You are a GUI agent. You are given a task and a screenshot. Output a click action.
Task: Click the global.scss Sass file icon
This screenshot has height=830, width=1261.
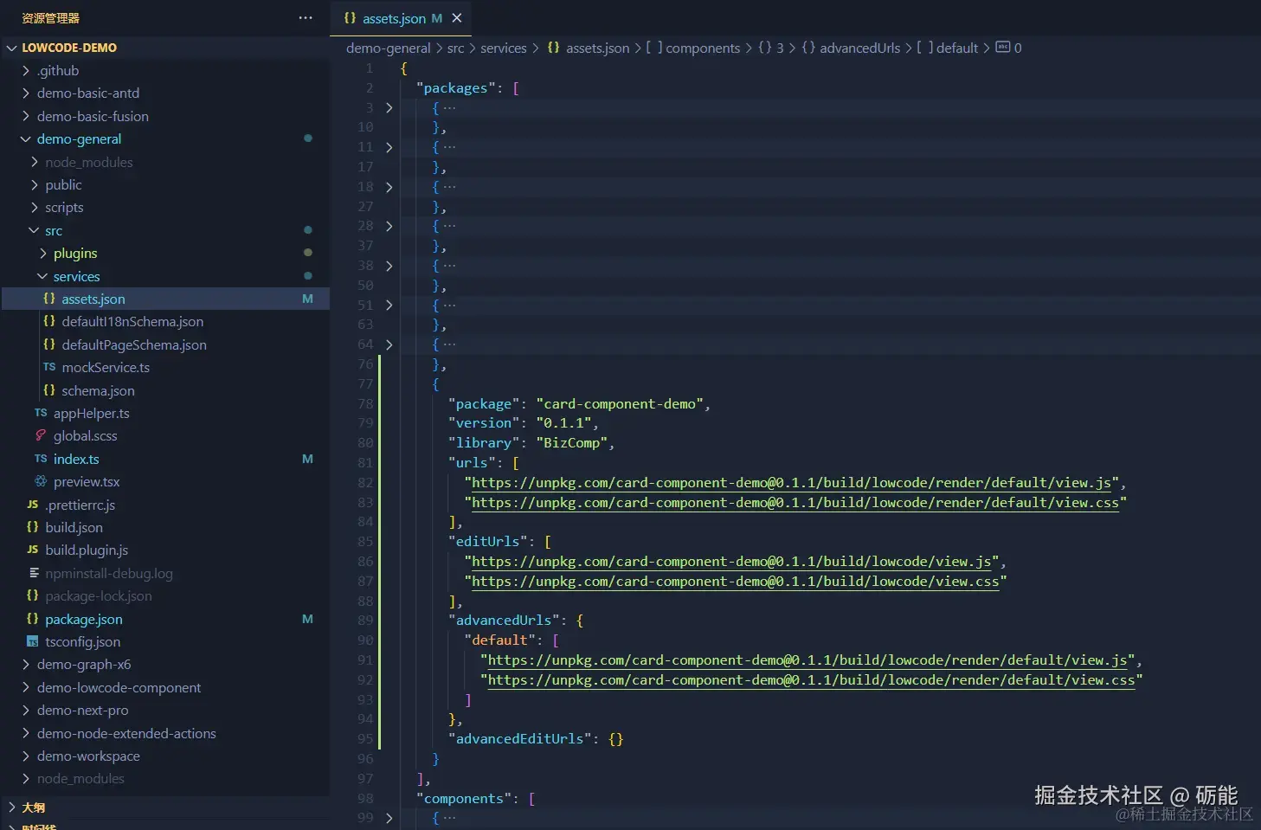point(41,436)
